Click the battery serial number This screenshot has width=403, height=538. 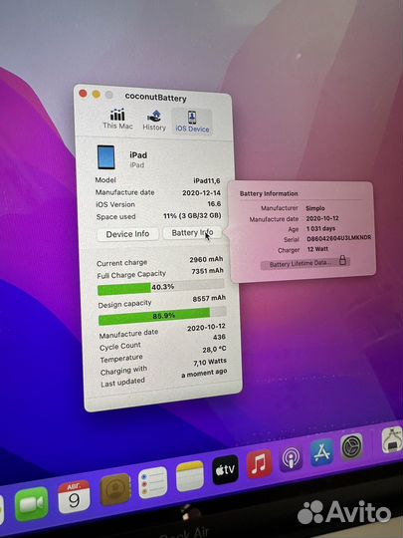[339, 238]
